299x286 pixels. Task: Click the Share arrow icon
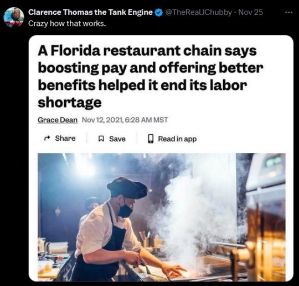(47, 138)
